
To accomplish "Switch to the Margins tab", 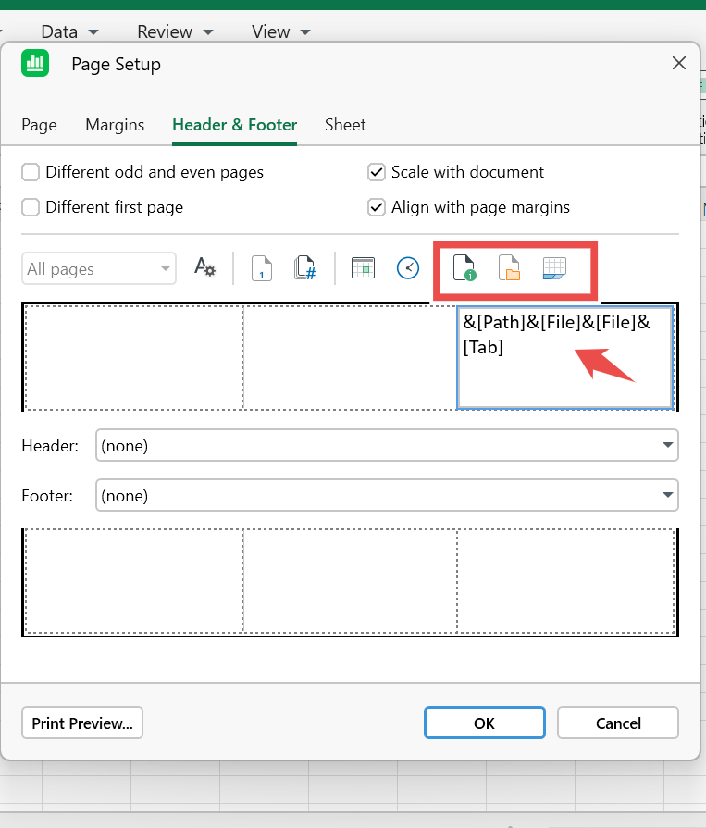I will point(115,125).
